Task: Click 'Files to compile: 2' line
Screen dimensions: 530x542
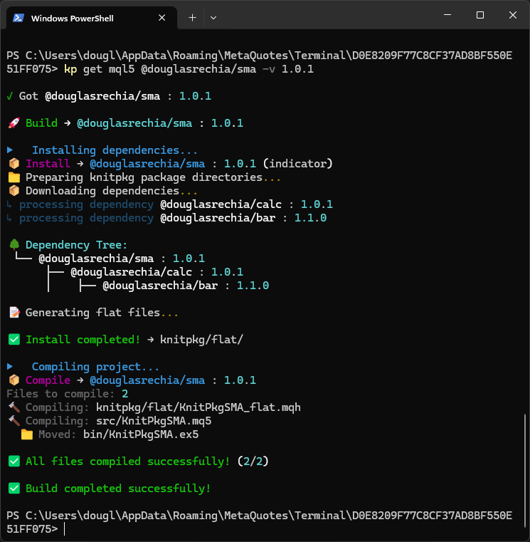Action: tap(68, 394)
